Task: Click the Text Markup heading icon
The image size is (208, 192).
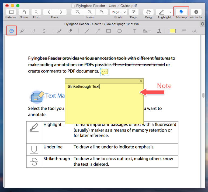Action: (37, 97)
